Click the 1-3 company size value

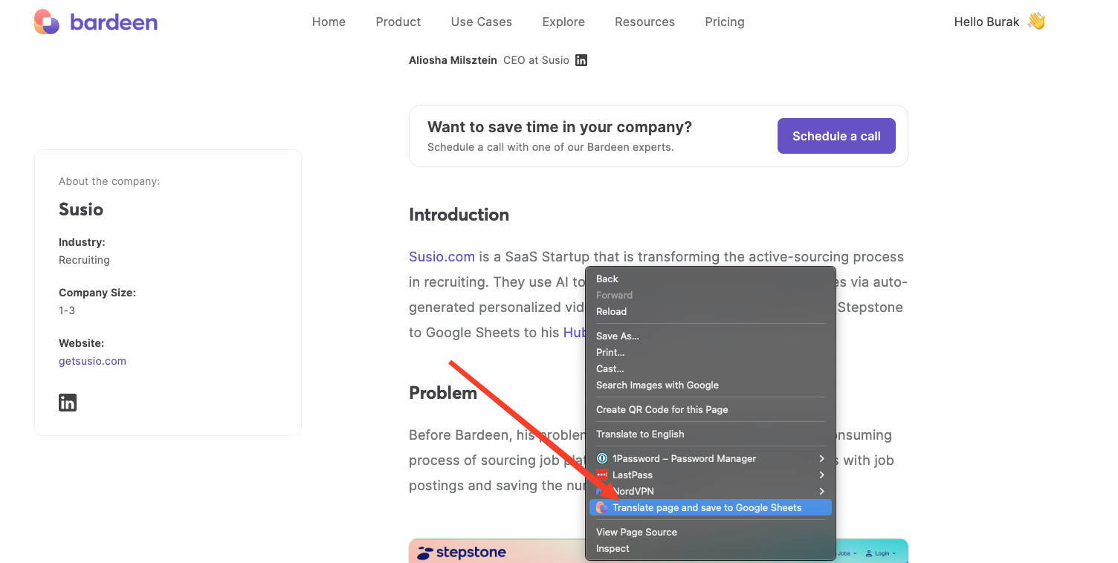pos(67,310)
